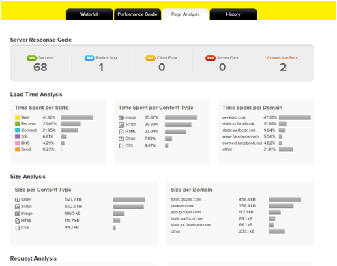Click connect.facebook.net domain entry

pos(242,143)
